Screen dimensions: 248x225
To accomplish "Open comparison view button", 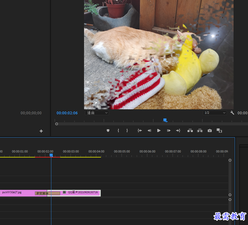I will [x=219, y=130].
